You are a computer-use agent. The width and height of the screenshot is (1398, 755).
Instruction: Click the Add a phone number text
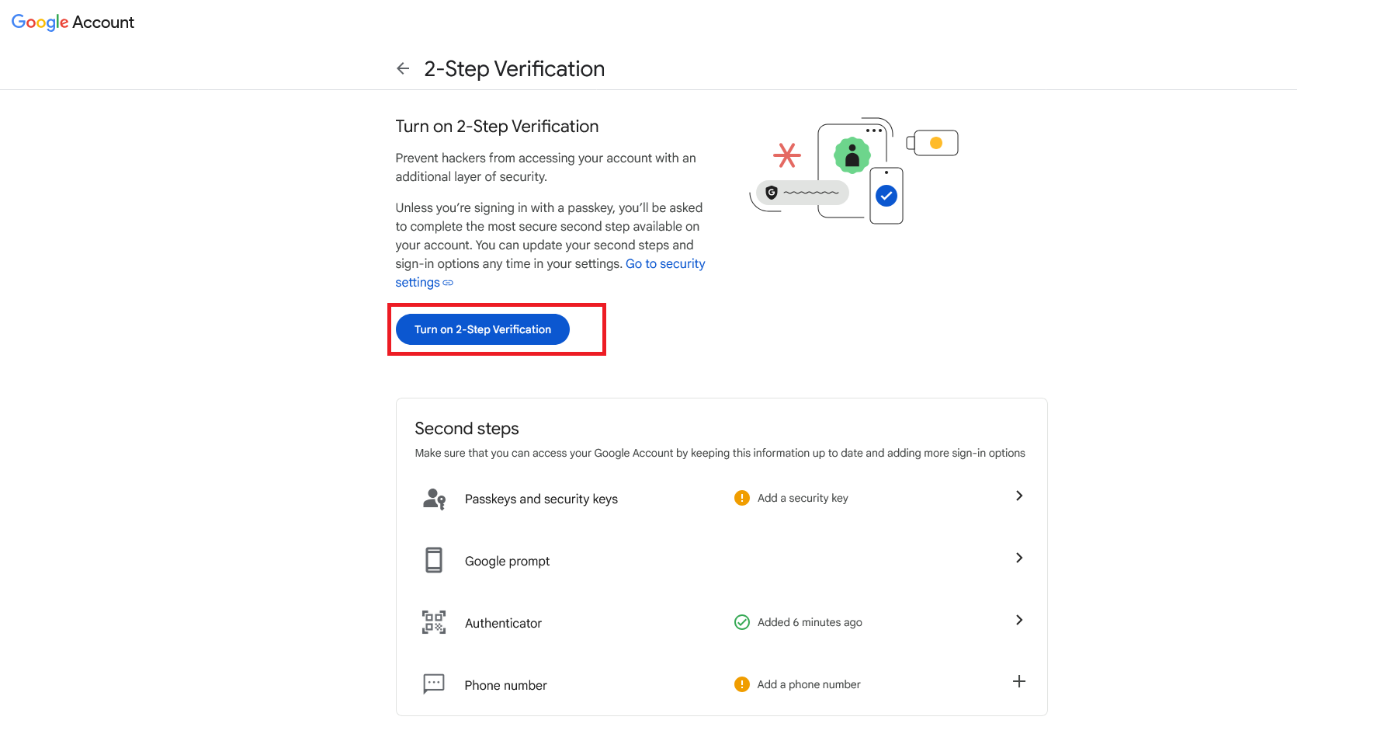click(x=809, y=684)
